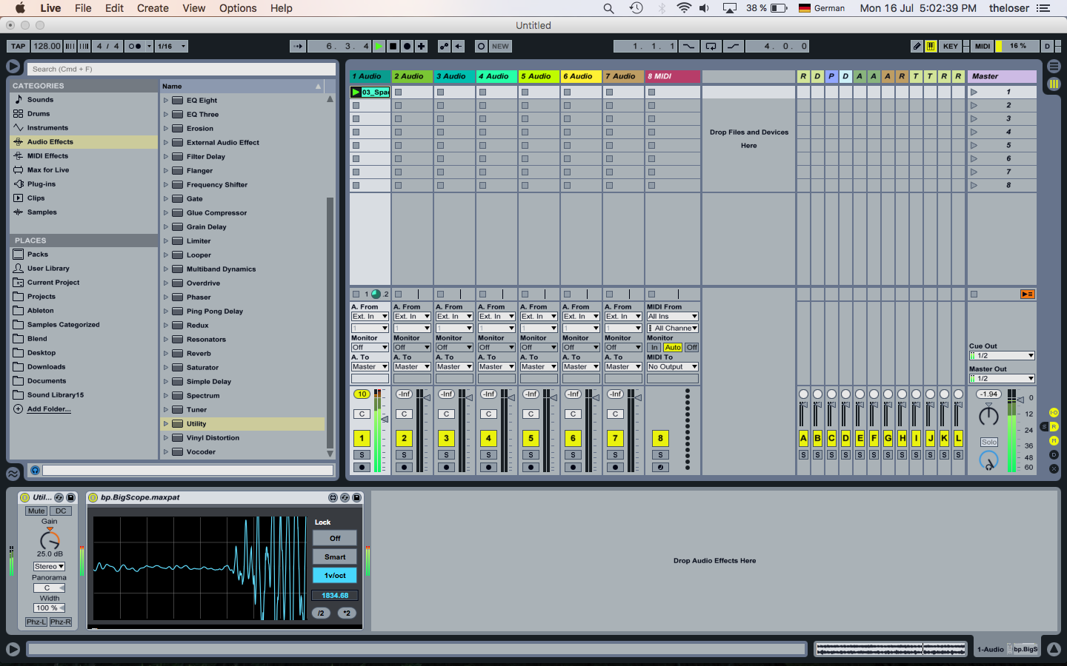Launch the 03_Spa clip in track 1

click(356, 92)
